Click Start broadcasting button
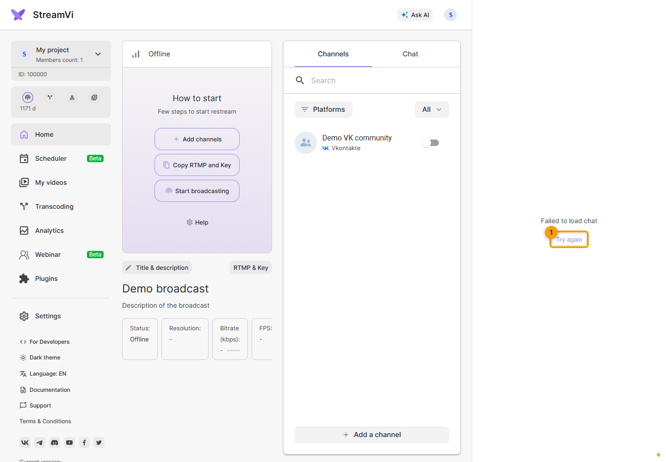666x462 pixels. click(x=197, y=191)
